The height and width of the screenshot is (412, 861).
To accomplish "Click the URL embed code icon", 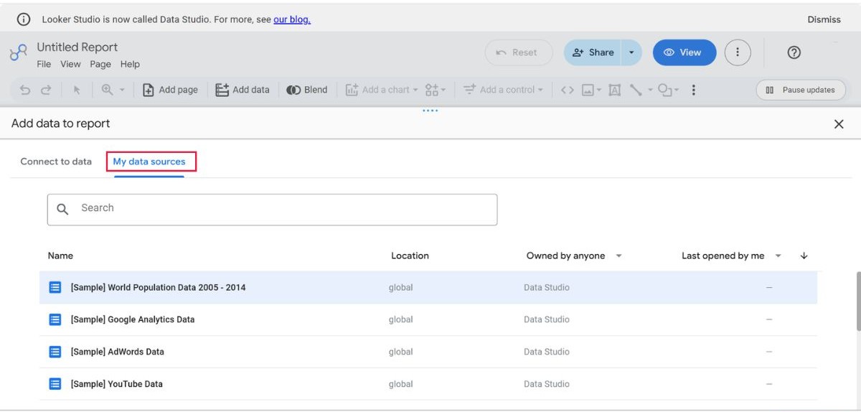I will [x=567, y=90].
